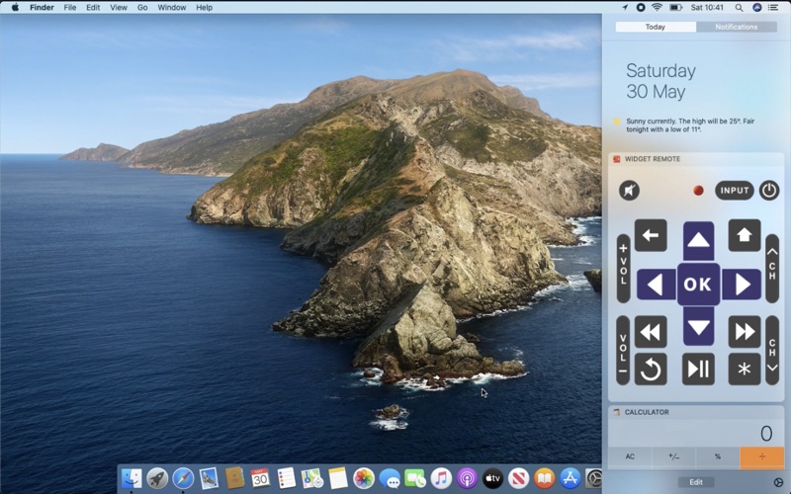
Task: Open the Window menu in the menu bar
Action: coord(171,7)
